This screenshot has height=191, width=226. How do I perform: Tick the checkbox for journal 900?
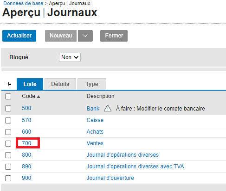pyautogui.click(x=8, y=178)
